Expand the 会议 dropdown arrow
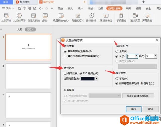The height and width of the screenshot is (127, 161). tap(48, 21)
